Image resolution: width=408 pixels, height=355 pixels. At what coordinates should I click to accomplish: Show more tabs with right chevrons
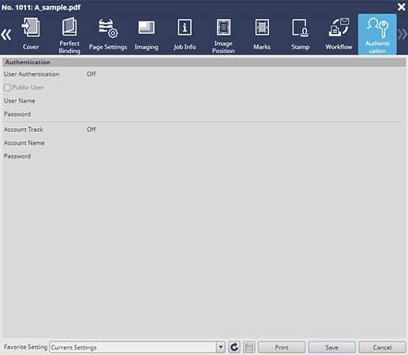(402, 35)
